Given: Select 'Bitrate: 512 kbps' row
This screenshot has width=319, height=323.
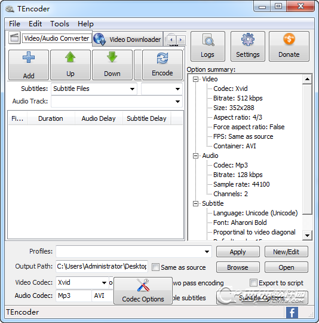Looking at the screenshot, I should click(238, 98).
